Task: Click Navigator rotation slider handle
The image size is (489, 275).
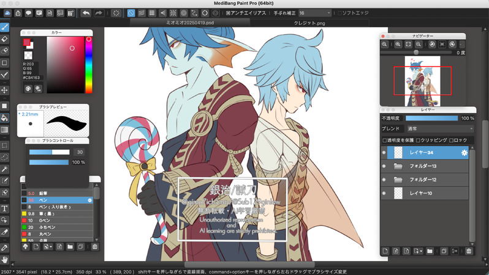Action: 416,53
